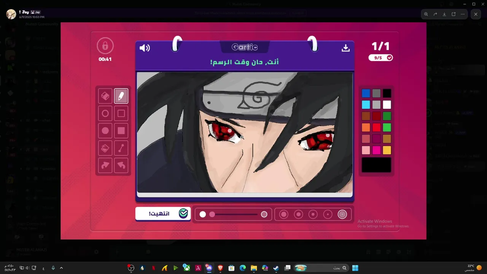This screenshot has width=487, height=274.
Task: Choose the dusty rose color swatch
Action: (366, 139)
